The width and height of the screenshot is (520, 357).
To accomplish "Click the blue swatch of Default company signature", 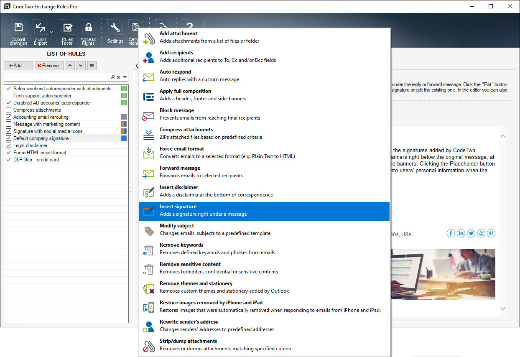I will 124,138.
